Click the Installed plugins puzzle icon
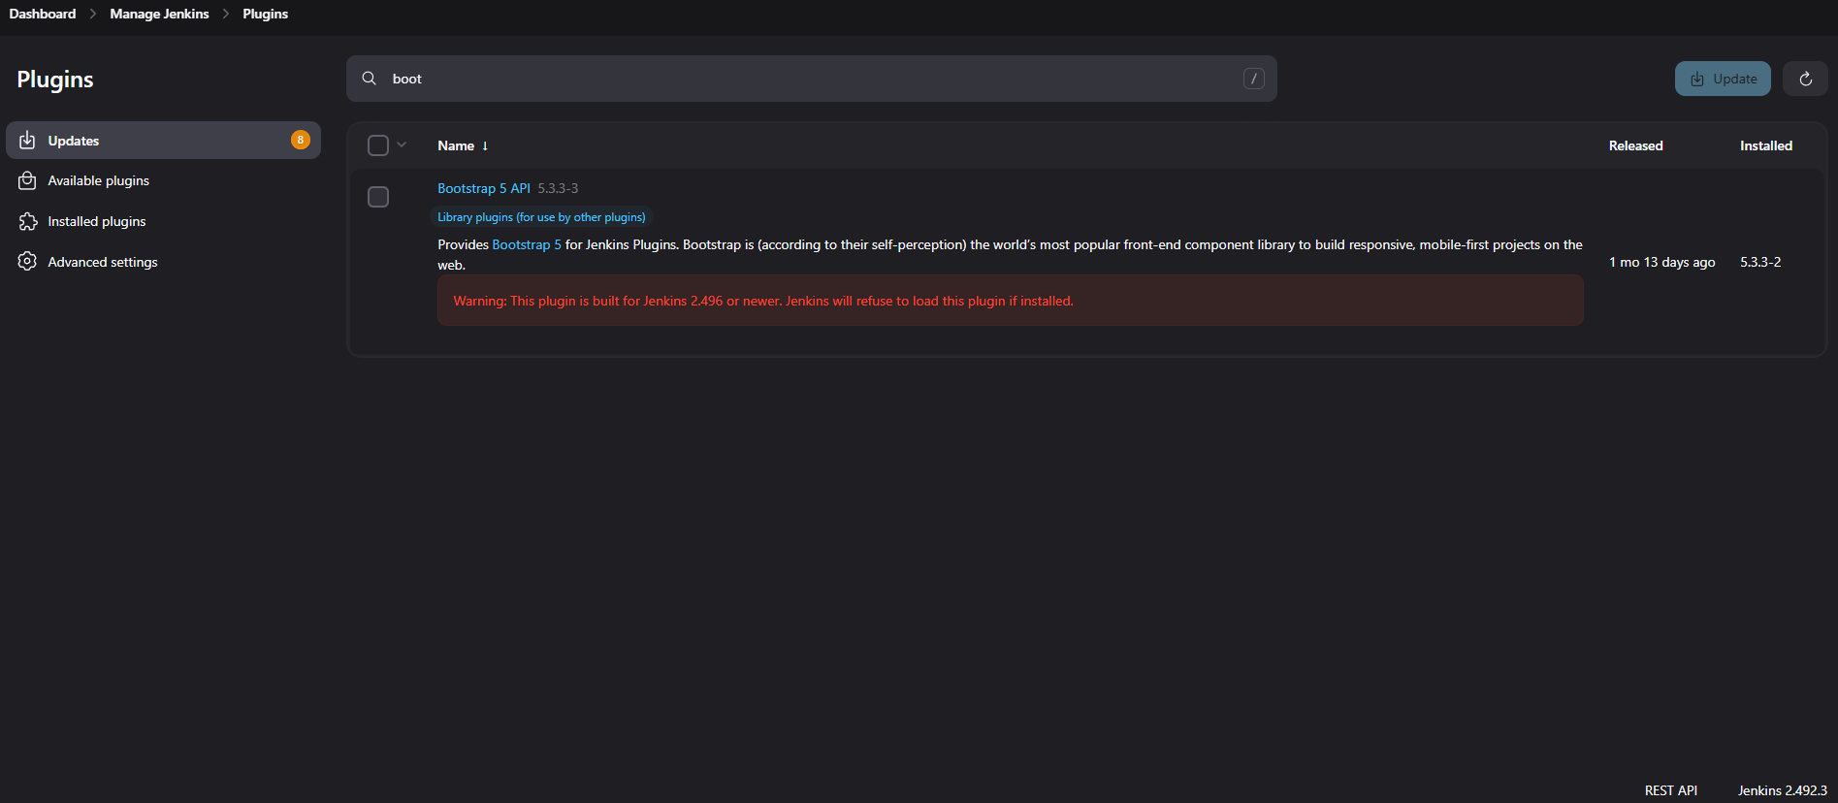The image size is (1838, 803). pyautogui.click(x=27, y=222)
